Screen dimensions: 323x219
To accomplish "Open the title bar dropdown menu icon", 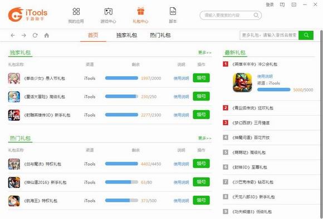I will click(x=293, y=5).
